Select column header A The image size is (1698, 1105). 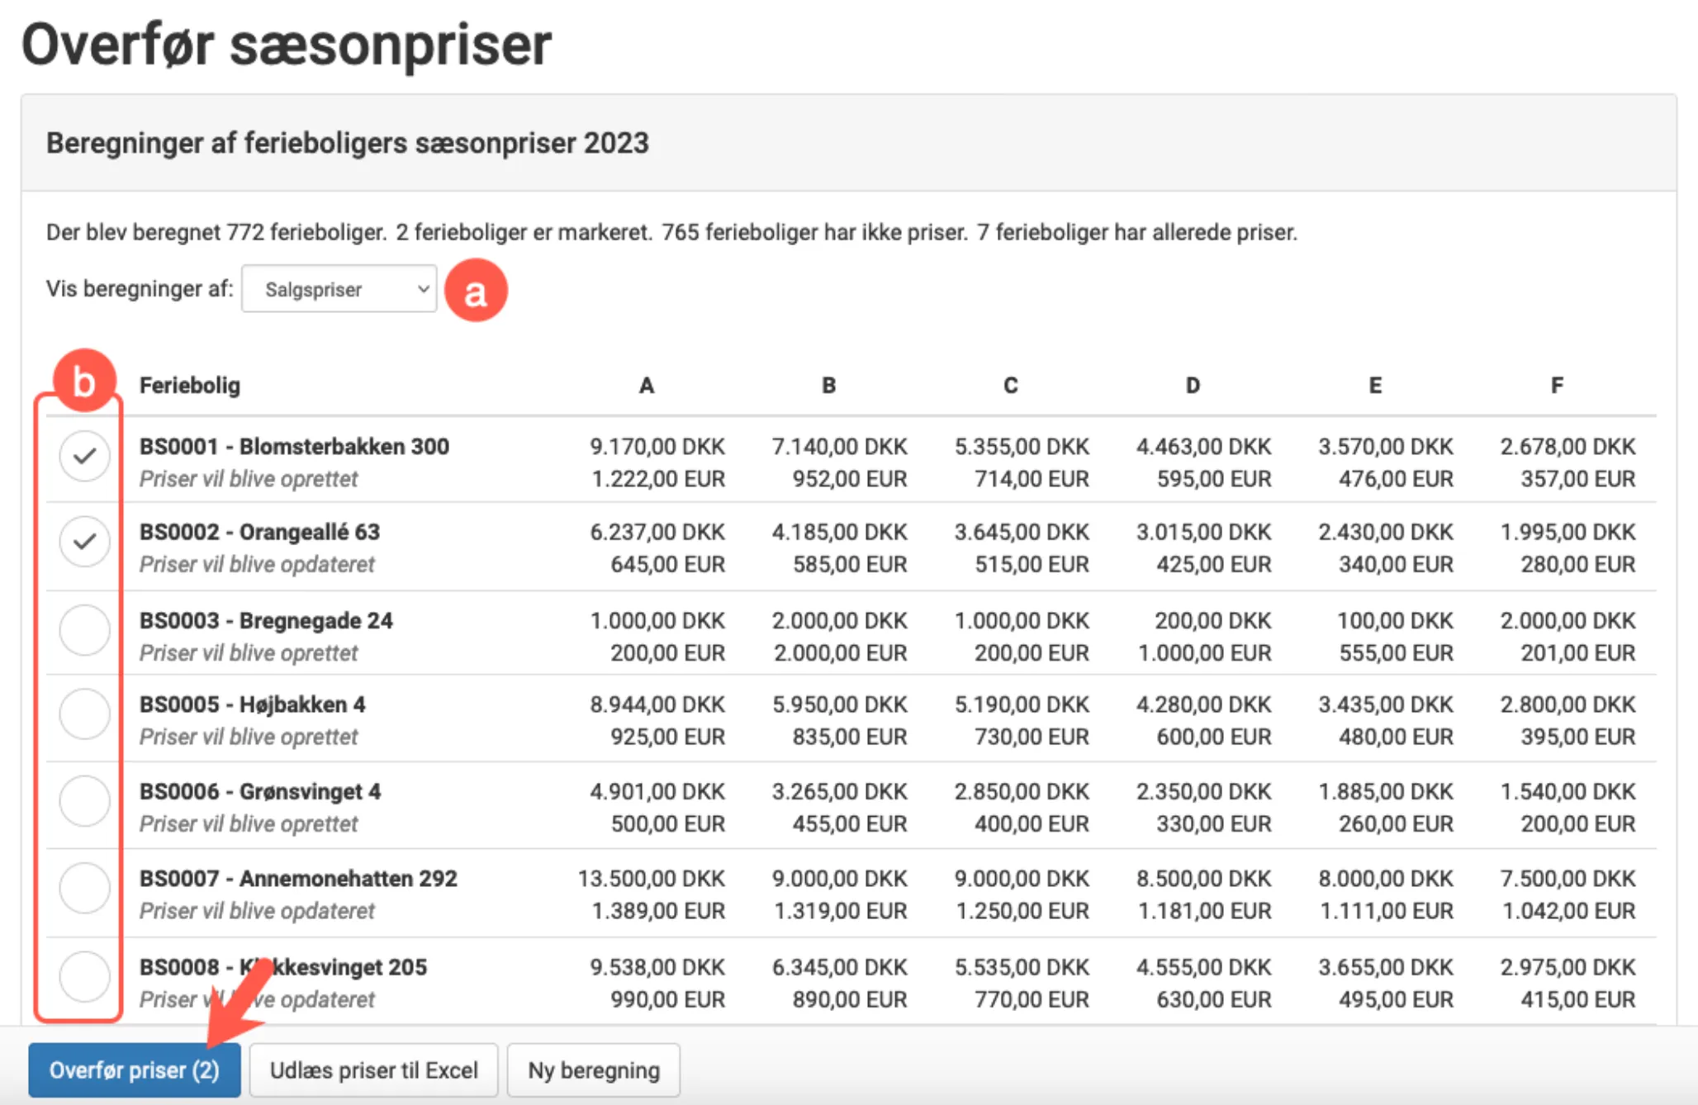coord(647,384)
